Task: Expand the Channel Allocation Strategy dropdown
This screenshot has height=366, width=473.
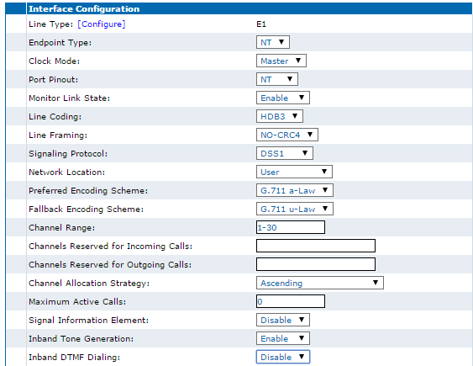Action: (320, 283)
